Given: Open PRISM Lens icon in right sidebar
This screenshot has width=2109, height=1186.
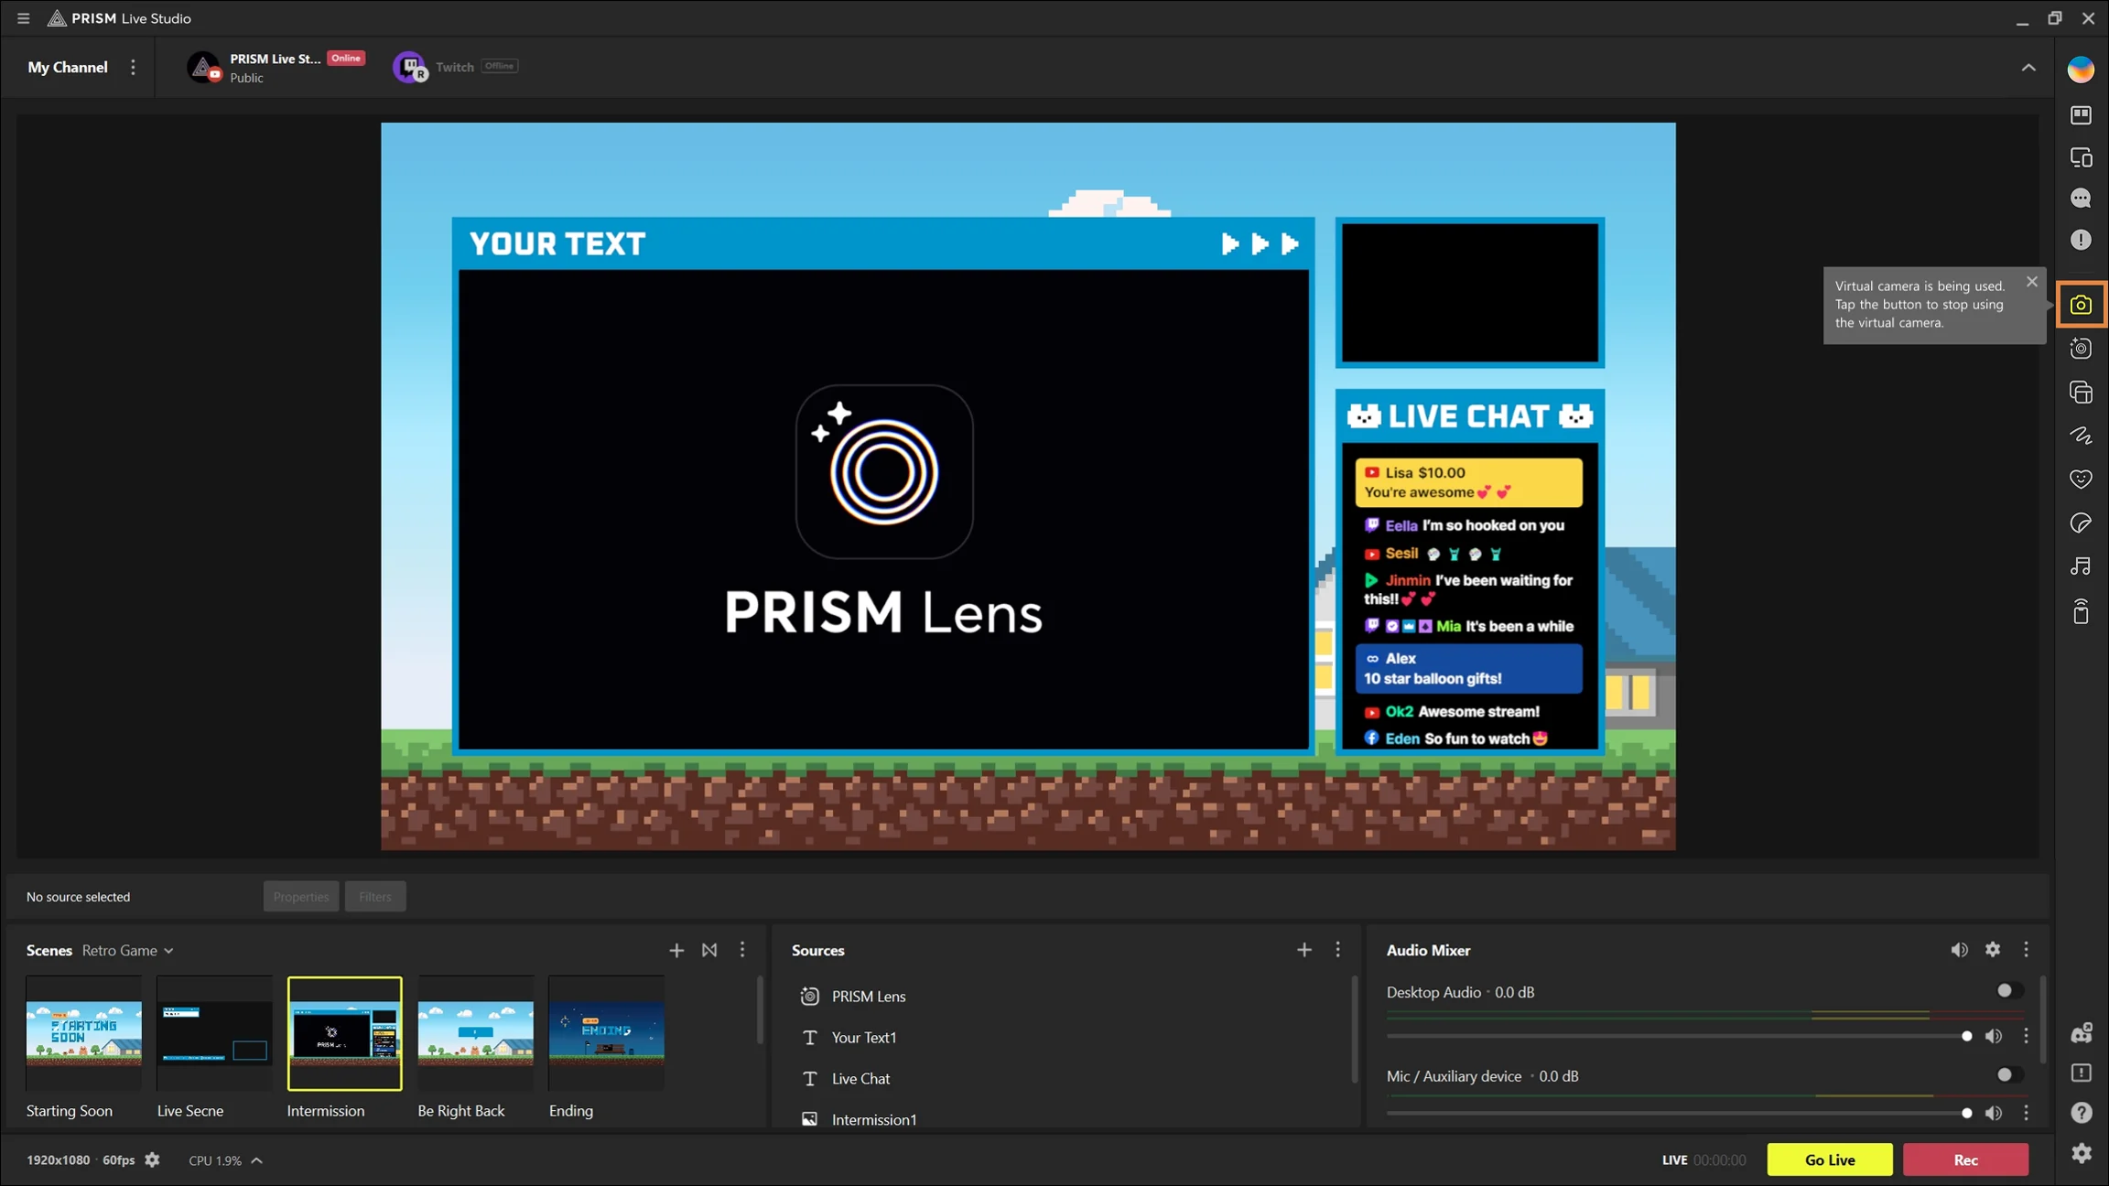Looking at the screenshot, I should click(2081, 349).
